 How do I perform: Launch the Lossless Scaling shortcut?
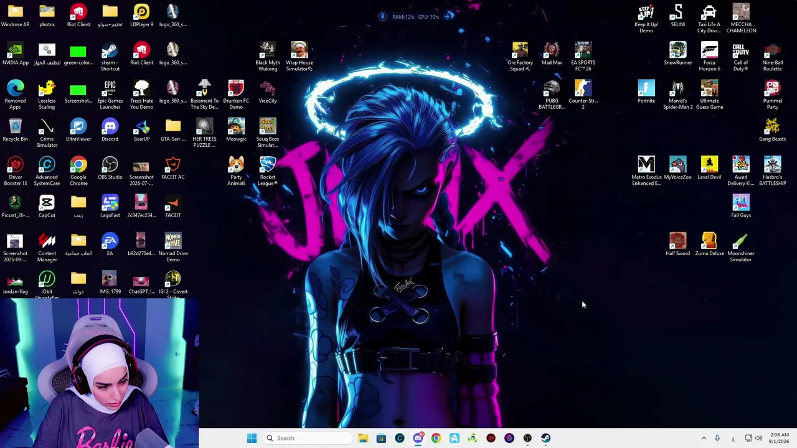[47, 95]
